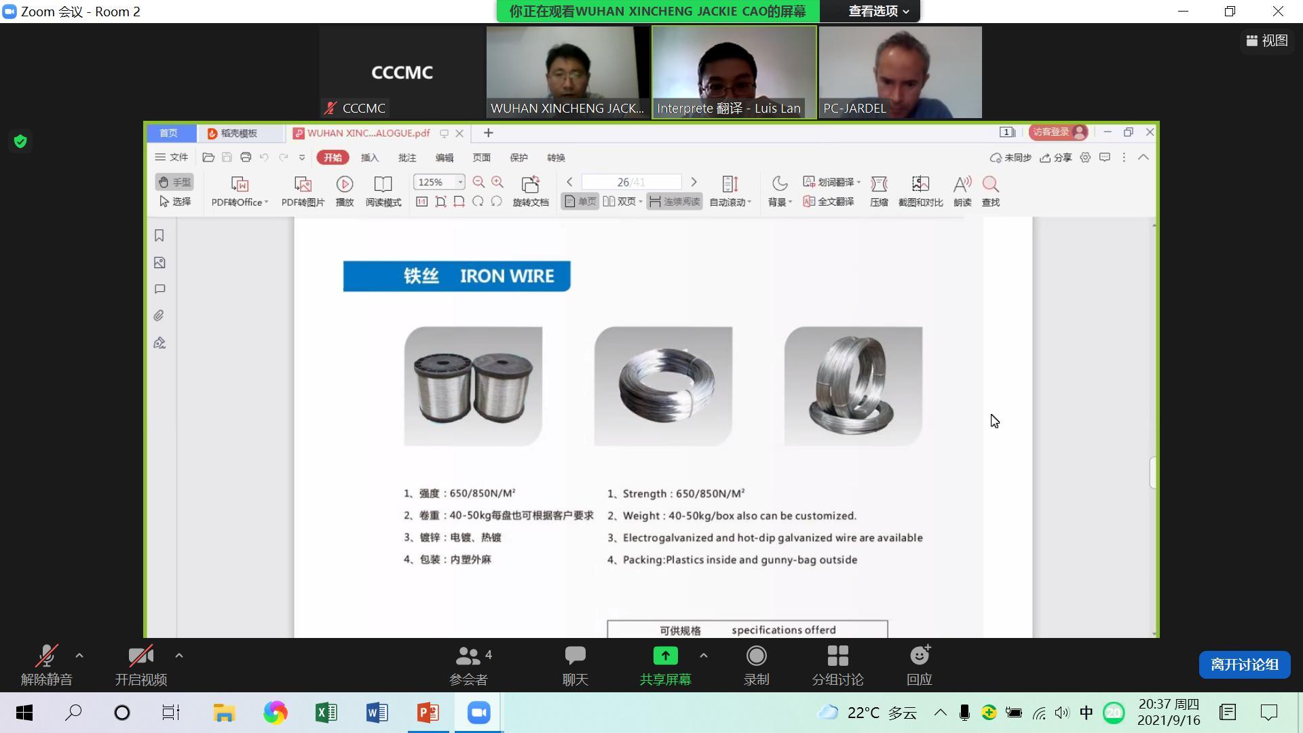Expand video options arrow beside 开启视频
The width and height of the screenshot is (1303, 733).
(x=179, y=656)
